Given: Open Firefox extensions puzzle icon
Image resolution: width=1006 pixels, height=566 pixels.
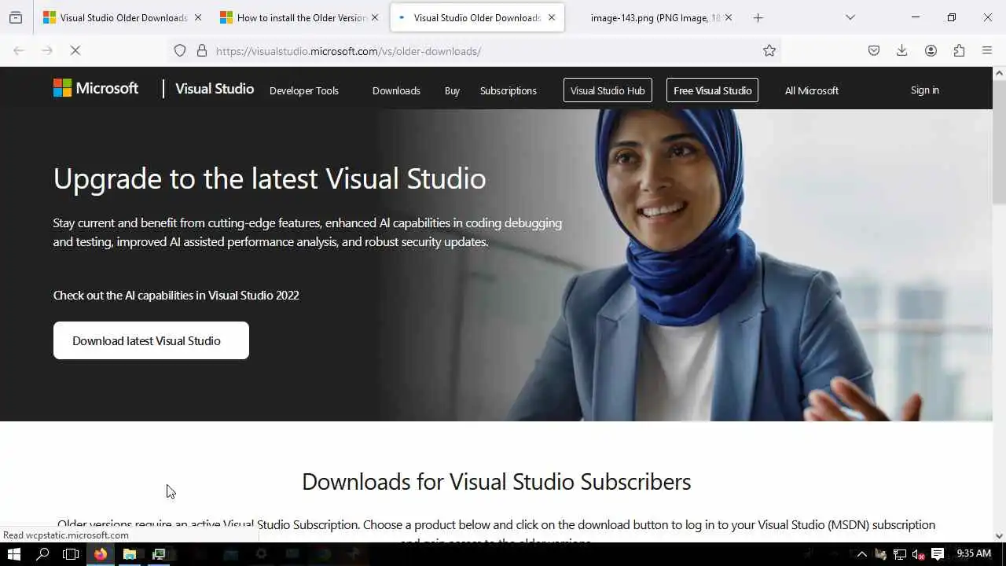Looking at the screenshot, I should point(959,50).
